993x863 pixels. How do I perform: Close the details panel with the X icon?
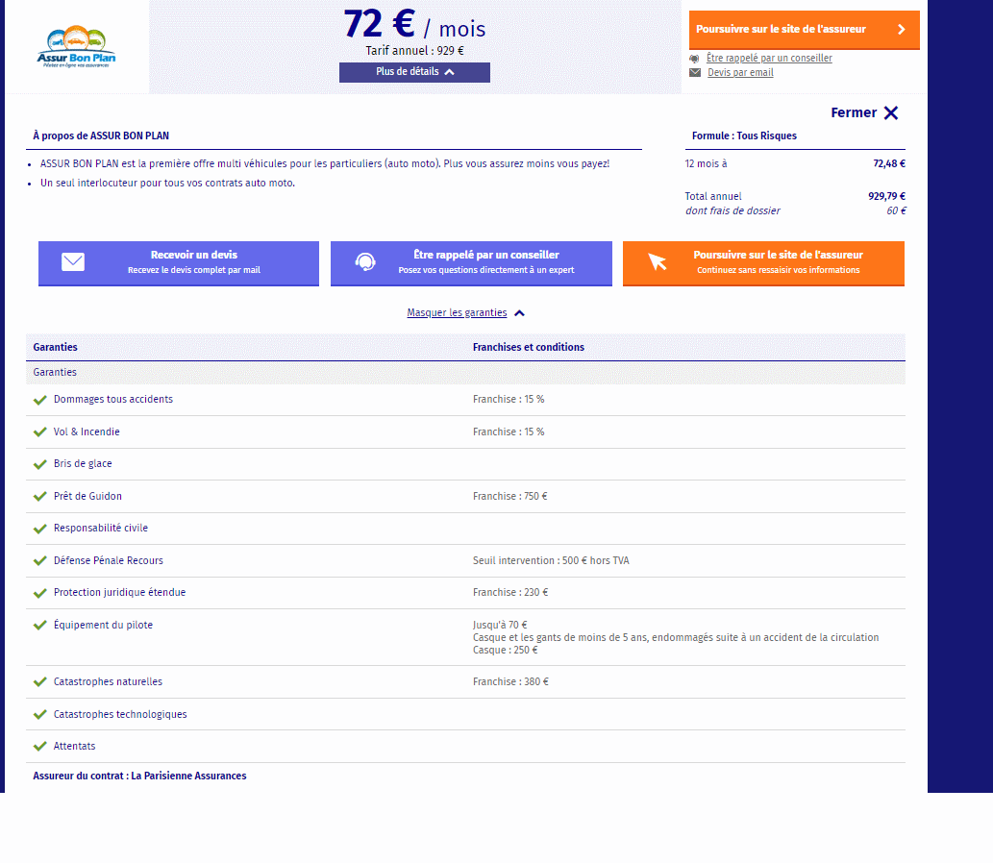click(891, 113)
